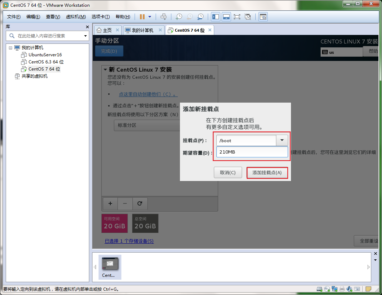Screen dimensions: 382x295
Task: Open the 选项卡(T) menu
Action: tap(101, 17)
